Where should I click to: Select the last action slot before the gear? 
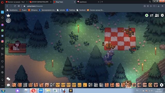(x=156, y=85)
